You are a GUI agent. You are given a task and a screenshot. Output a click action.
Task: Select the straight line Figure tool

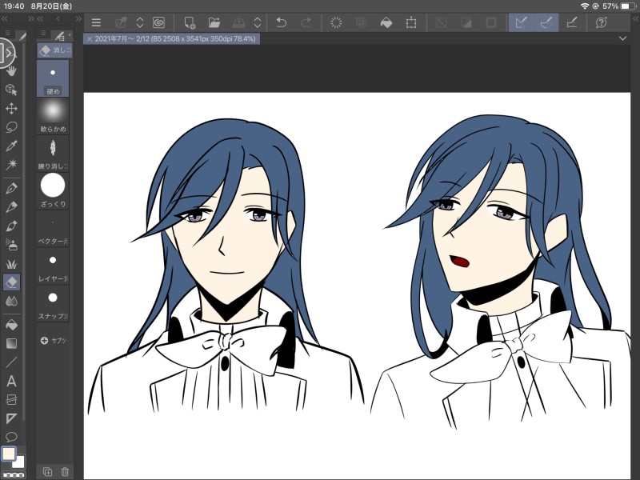click(x=11, y=362)
